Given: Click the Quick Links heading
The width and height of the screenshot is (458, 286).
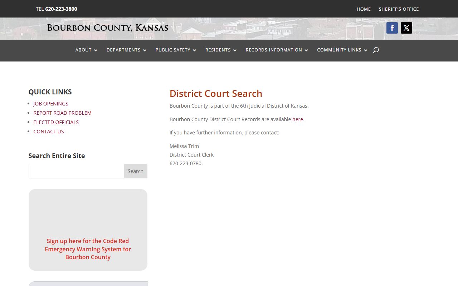Looking at the screenshot, I should (50, 92).
